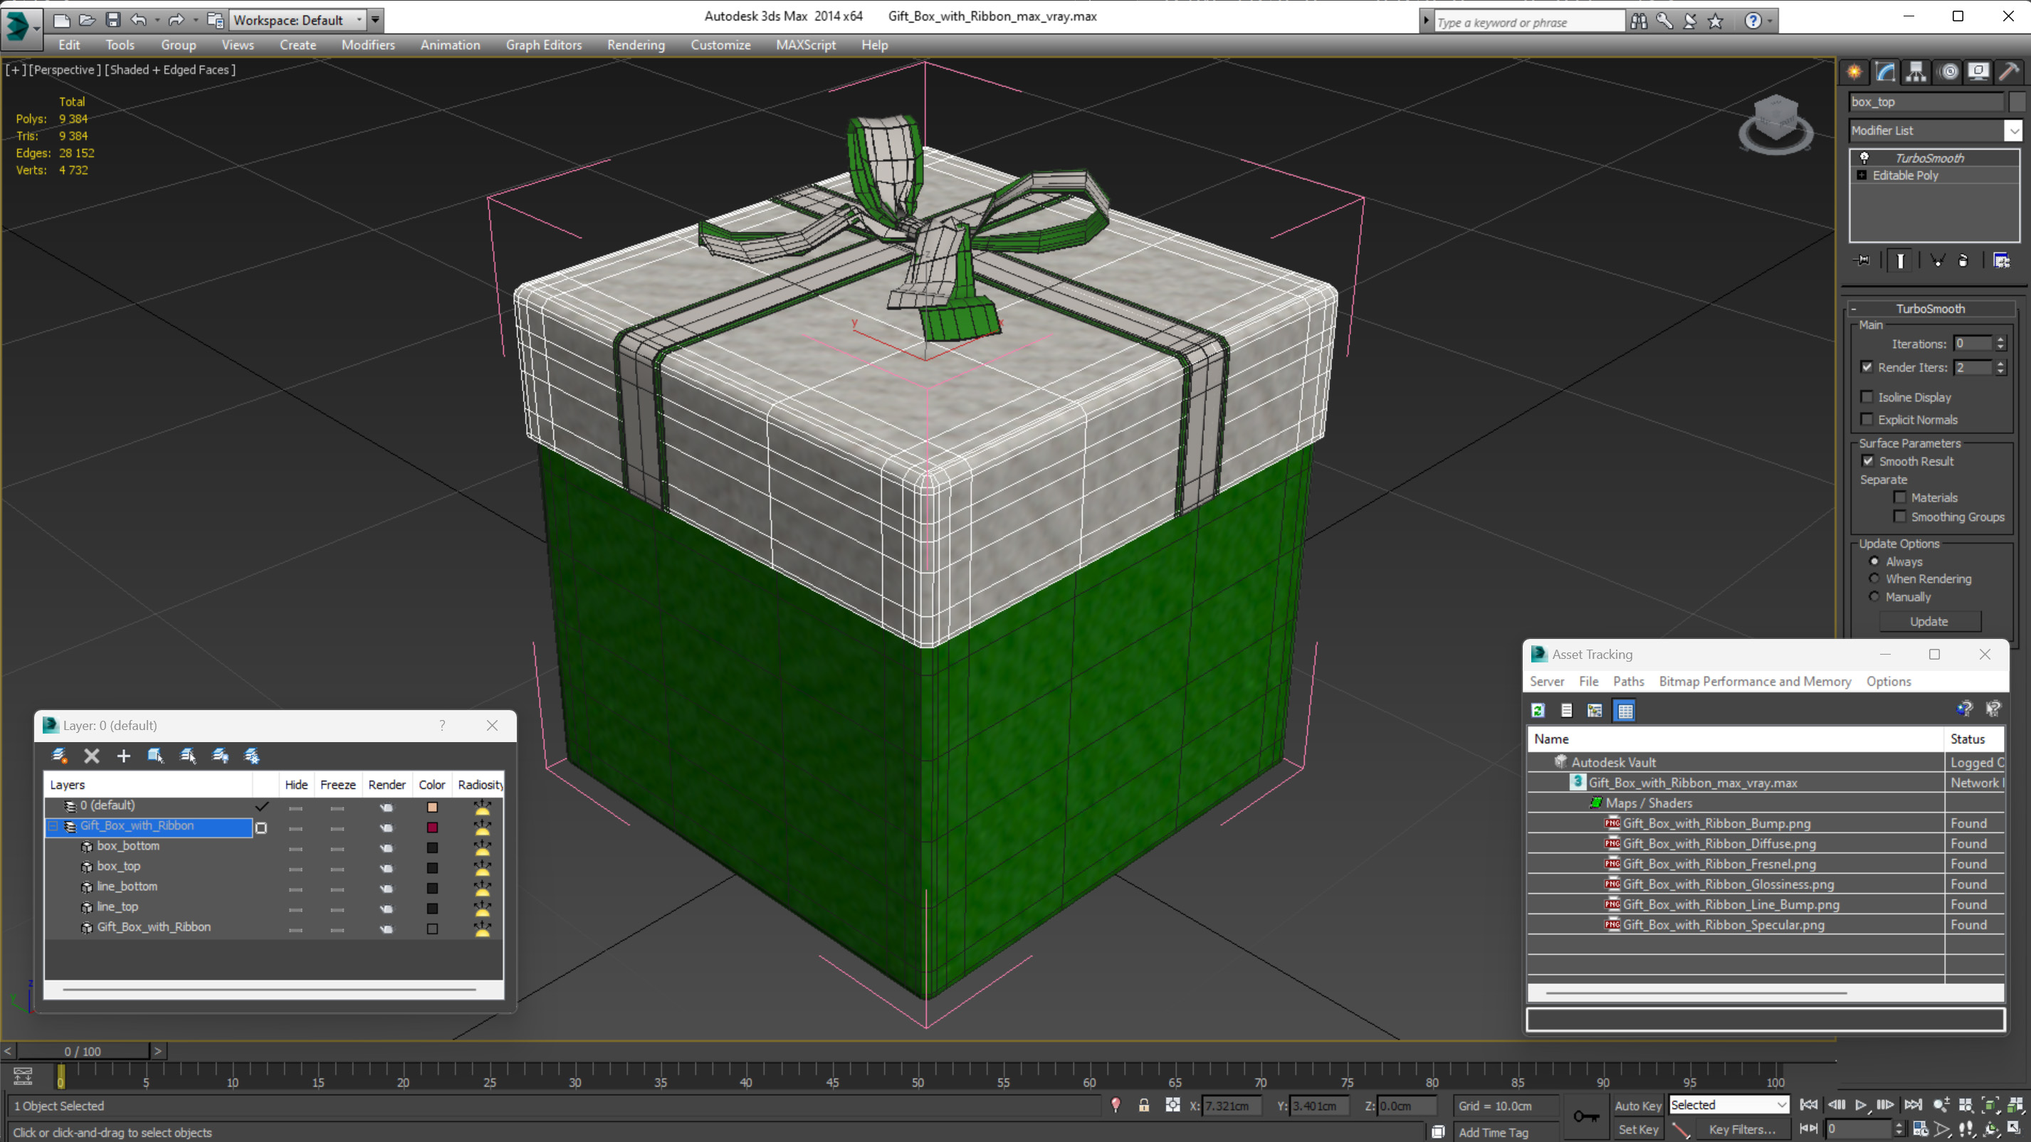This screenshot has height=1142, width=2031.
Task: Increase Iterations spinner value
Action: 2000,339
